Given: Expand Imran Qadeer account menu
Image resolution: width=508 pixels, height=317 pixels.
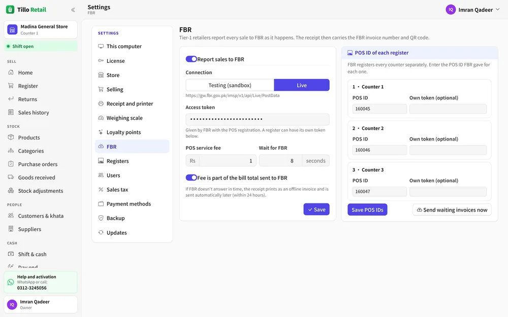Looking at the screenshot, I should (473, 10).
